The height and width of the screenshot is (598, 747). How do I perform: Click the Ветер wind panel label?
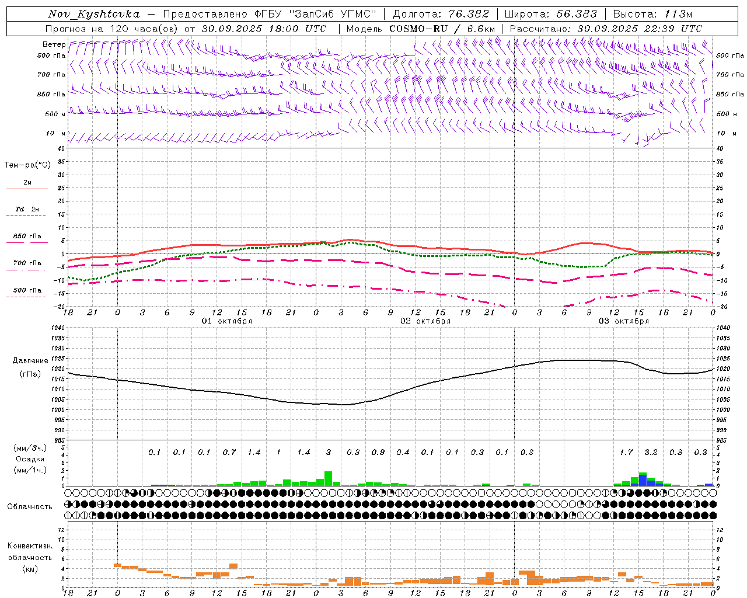pos(54,44)
